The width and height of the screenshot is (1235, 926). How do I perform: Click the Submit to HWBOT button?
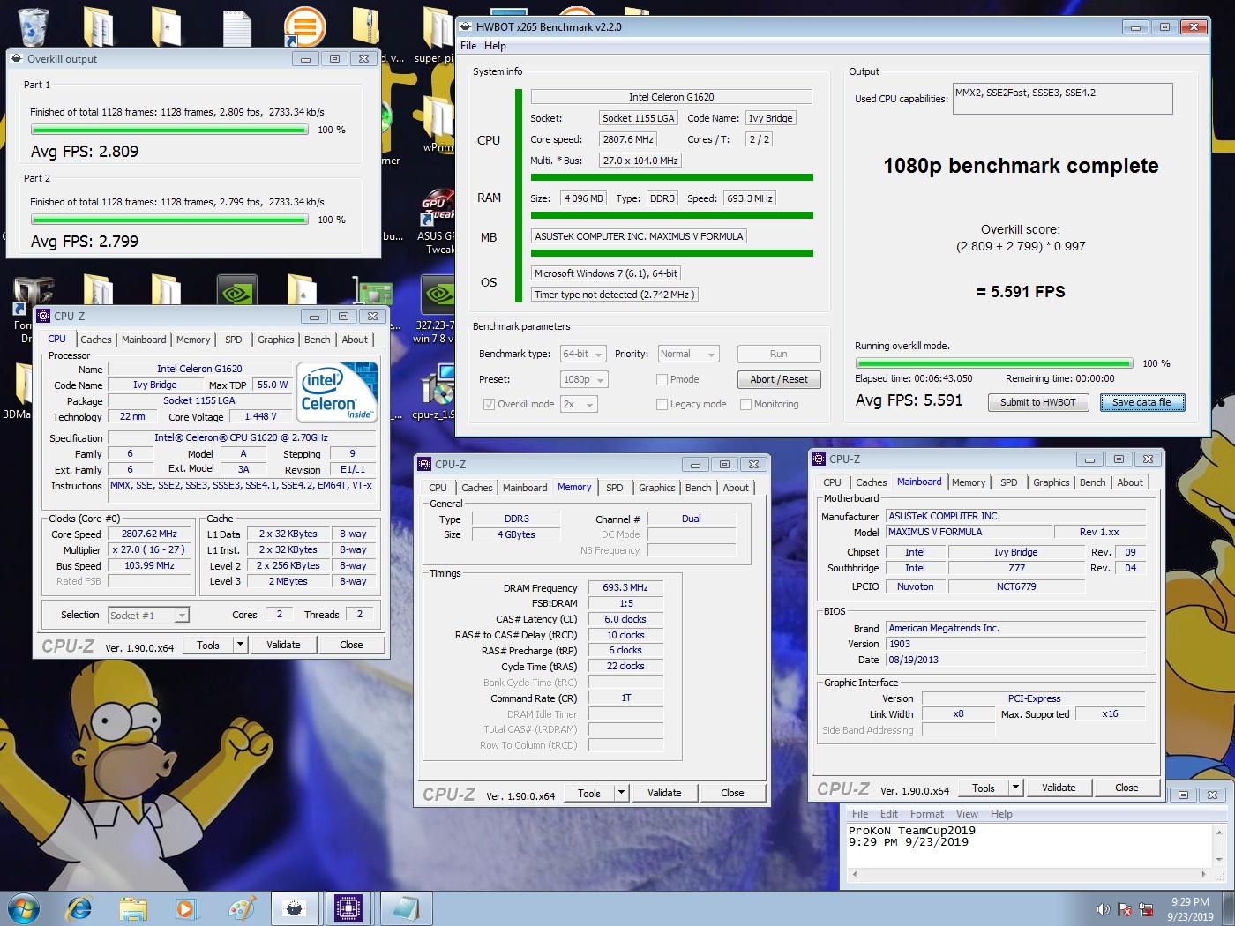click(x=1037, y=402)
